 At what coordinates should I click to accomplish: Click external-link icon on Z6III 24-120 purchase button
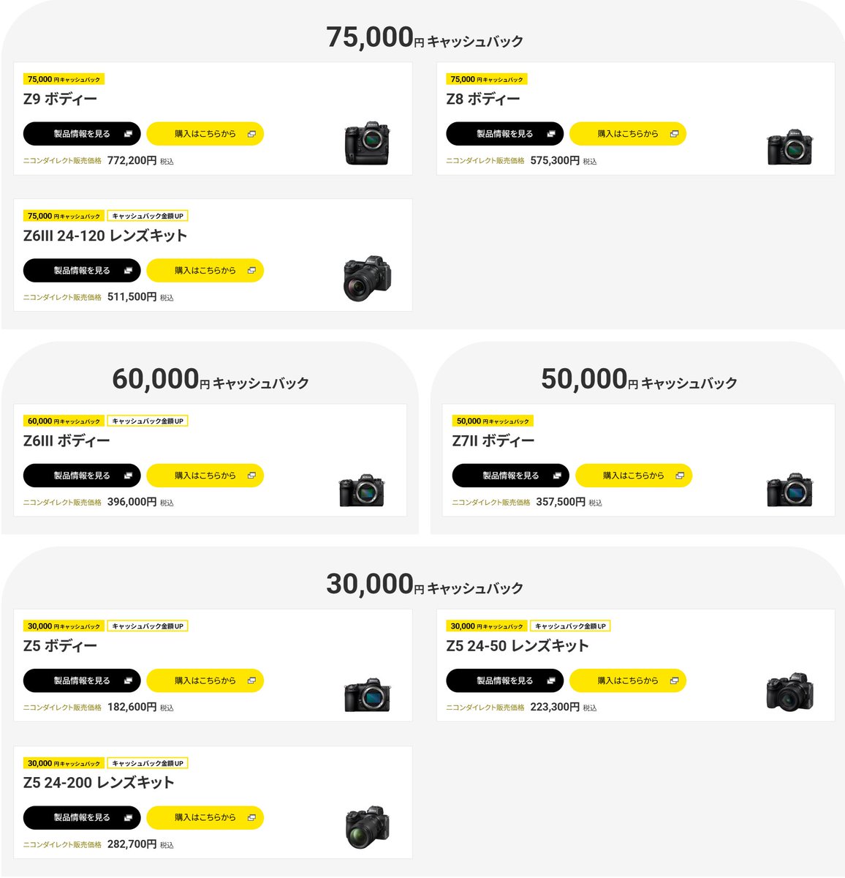tap(251, 271)
